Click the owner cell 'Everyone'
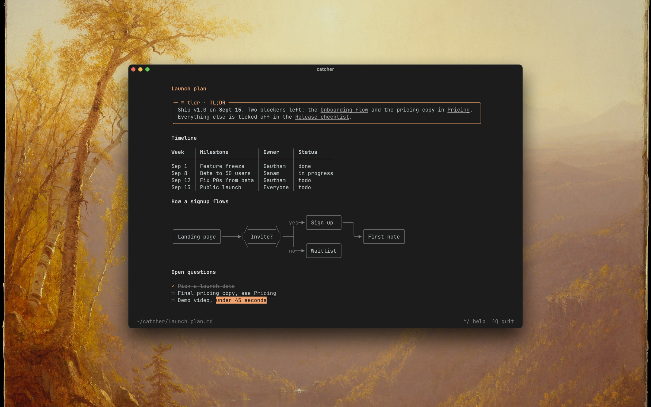The width and height of the screenshot is (651, 407). pos(276,187)
